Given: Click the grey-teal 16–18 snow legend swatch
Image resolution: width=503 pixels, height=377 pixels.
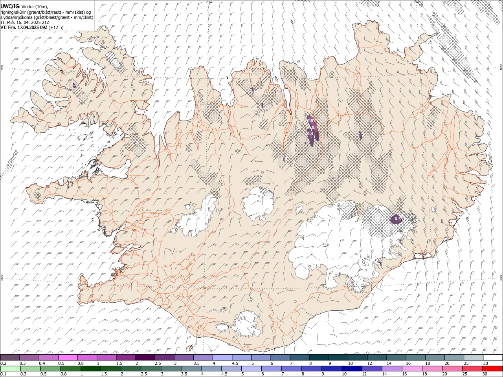Looking at the screenshot, I should 415,357.
